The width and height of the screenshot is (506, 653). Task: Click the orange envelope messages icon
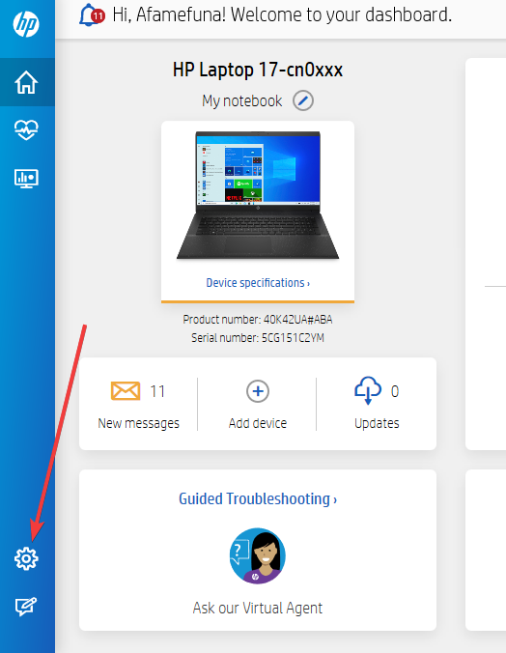coord(126,390)
